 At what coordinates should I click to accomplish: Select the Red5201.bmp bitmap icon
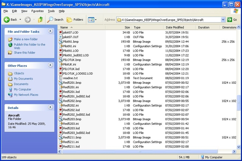pos(60,83)
